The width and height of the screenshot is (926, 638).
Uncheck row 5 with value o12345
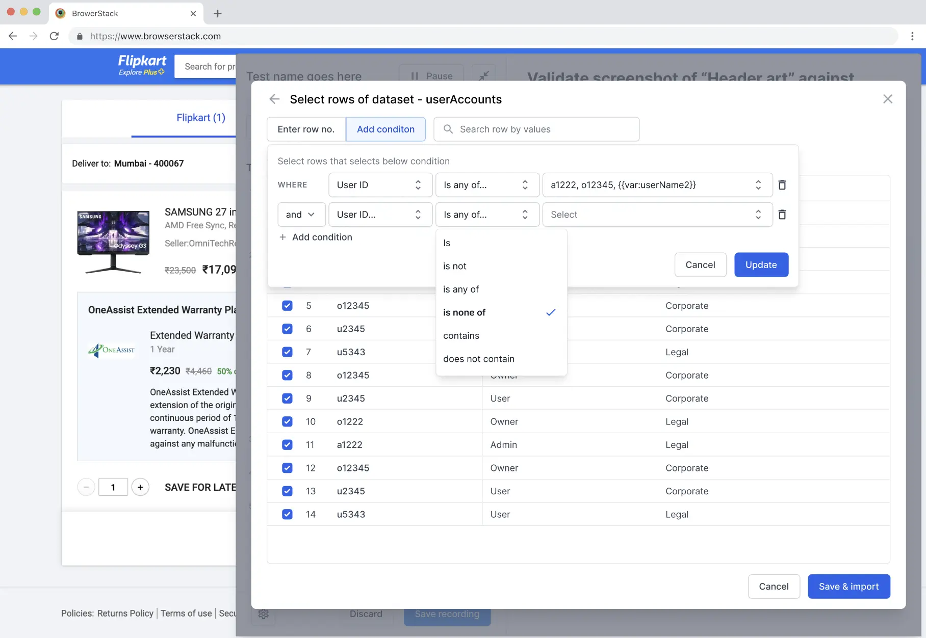[x=287, y=305]
